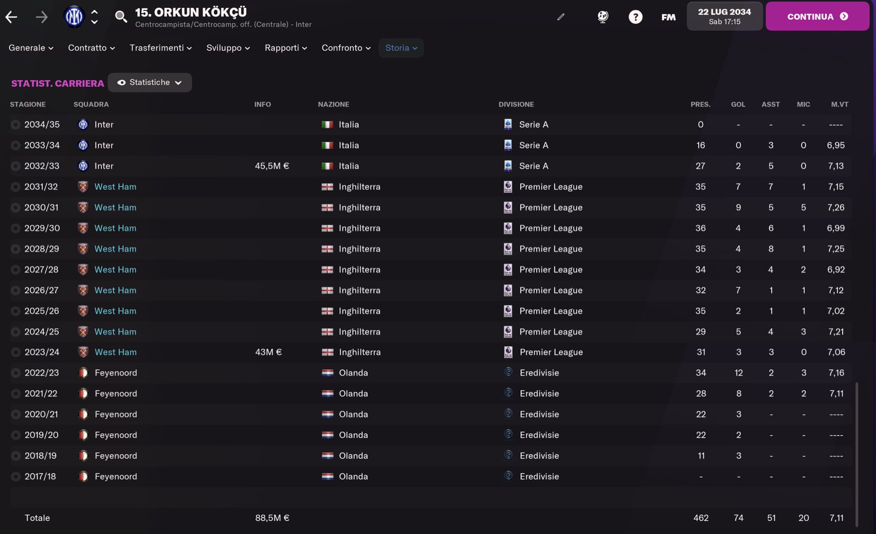Open the Statistiche view dropdown
The width and height of the screenshot is (876, 534).
click(x=150, y=82)
